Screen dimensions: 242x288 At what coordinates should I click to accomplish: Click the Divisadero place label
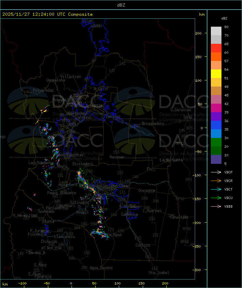click(x=83, y=163)
